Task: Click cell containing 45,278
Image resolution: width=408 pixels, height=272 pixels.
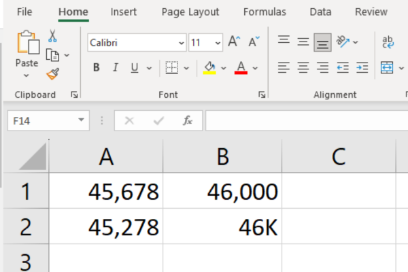Action: (106, 226)
